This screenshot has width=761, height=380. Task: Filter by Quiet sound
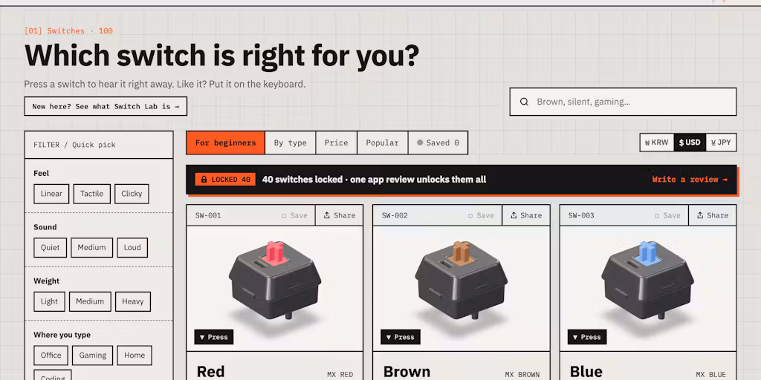[50, 248]
